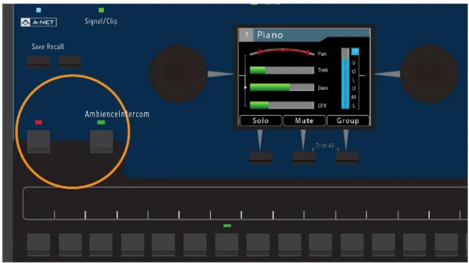Image resolution: width=469 pixels, height=263 pixels.
Task: Select the channel button with lit green LED
Action: click(x=227, y=245)
